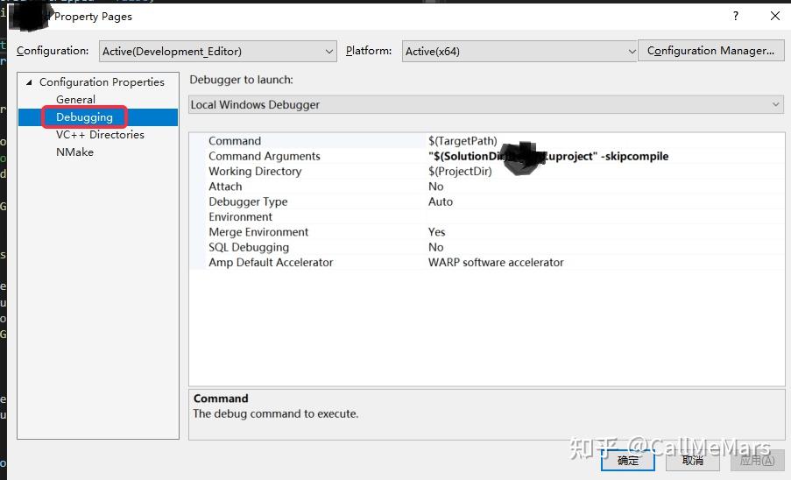The image size is (791, 480).
Task: Select Debugging in the properties tree
Action: click(x=84, y=117)
